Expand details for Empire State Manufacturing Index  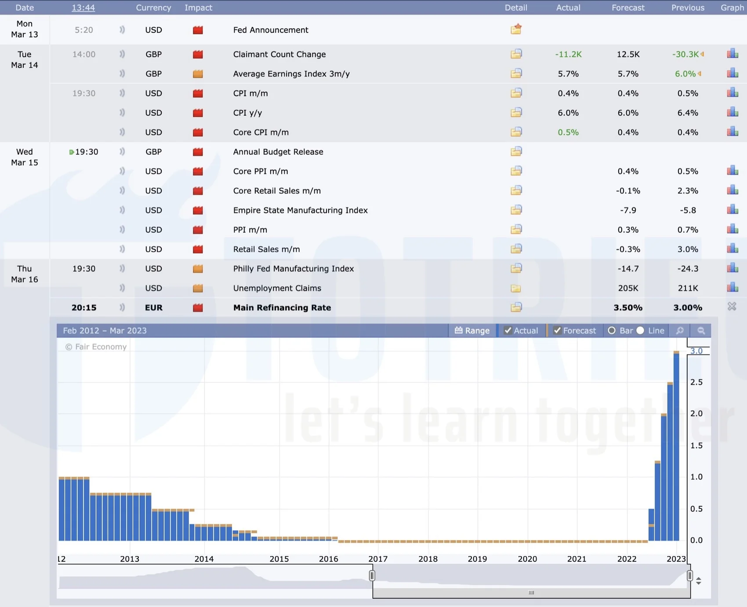[516, 210]
